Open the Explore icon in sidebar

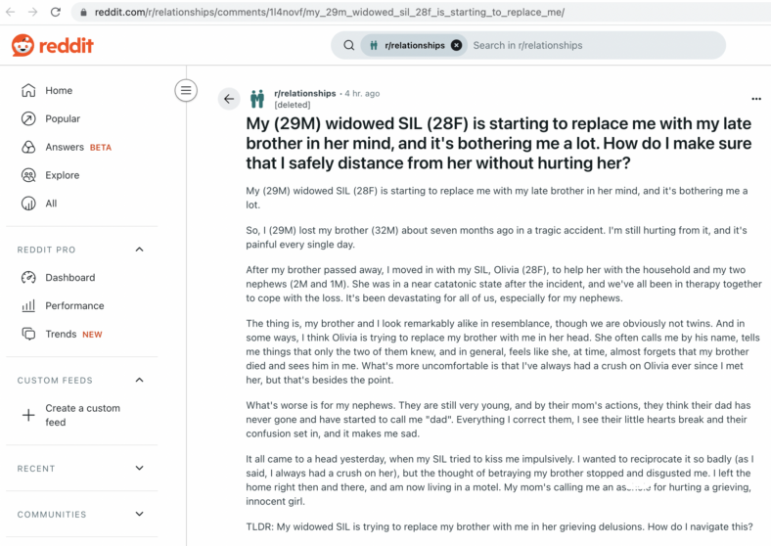click(x=28, y=175)
